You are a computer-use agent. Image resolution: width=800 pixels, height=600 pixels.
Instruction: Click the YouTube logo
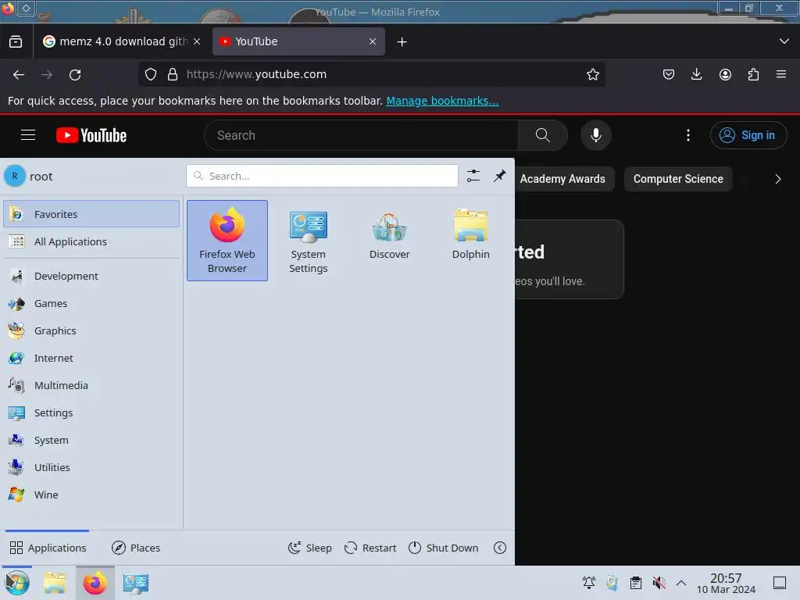coord(91,135)
